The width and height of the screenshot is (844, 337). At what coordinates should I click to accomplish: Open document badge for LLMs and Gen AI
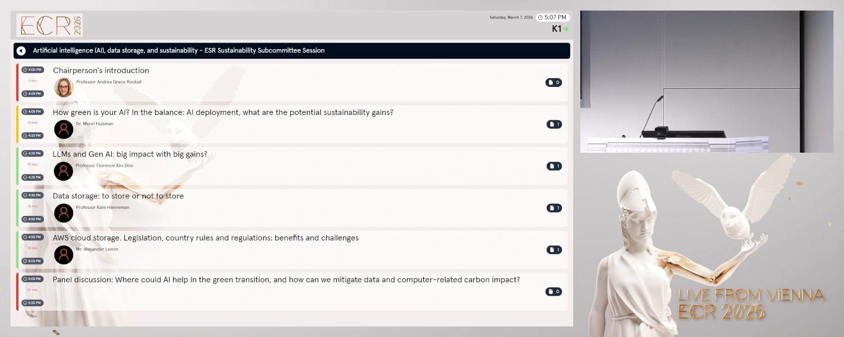click(554, 166)
